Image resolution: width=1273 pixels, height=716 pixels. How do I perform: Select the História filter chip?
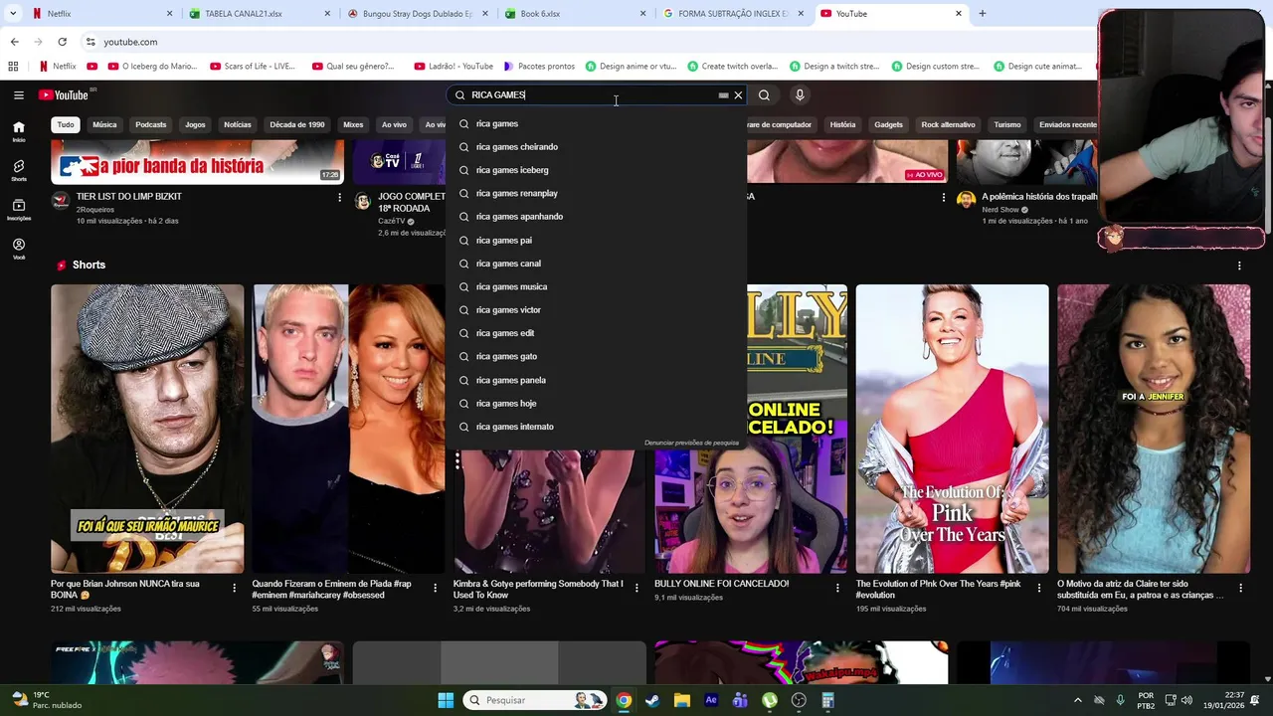click(842, 124)
